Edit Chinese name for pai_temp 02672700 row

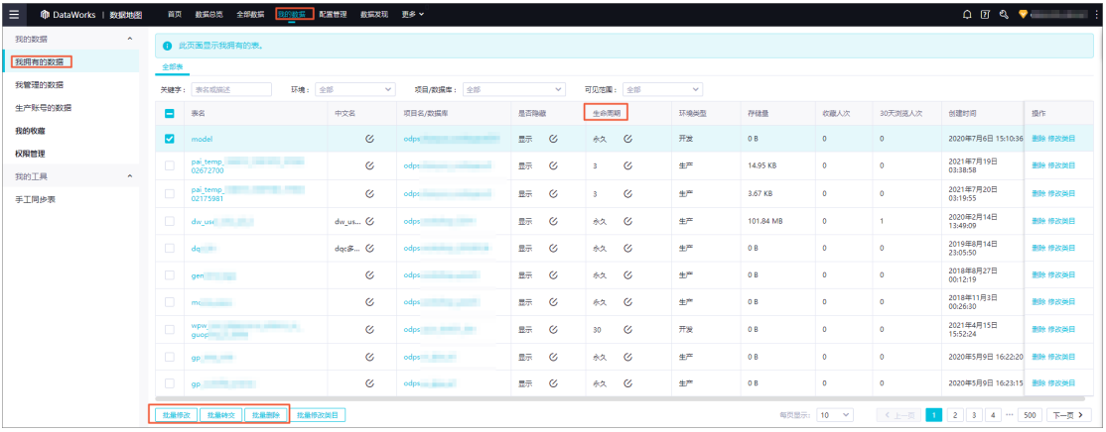pyautogui.click(x=369, y=166)
